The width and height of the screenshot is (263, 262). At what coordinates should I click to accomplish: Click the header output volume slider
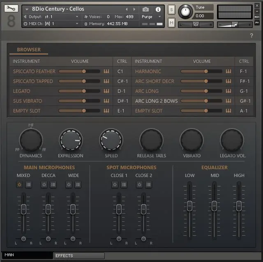(x=235, y=25)
